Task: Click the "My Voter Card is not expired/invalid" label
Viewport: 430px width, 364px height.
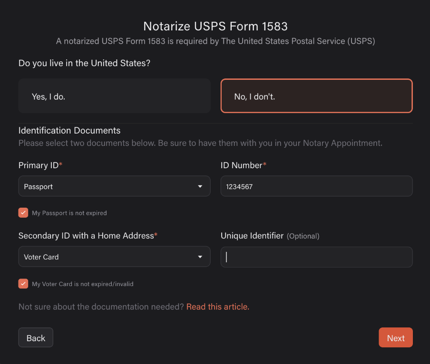Action: point(83,284)
